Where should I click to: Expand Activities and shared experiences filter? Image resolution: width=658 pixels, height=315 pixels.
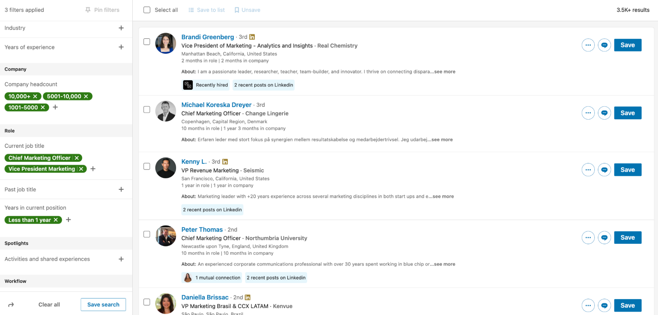[121, 259]
